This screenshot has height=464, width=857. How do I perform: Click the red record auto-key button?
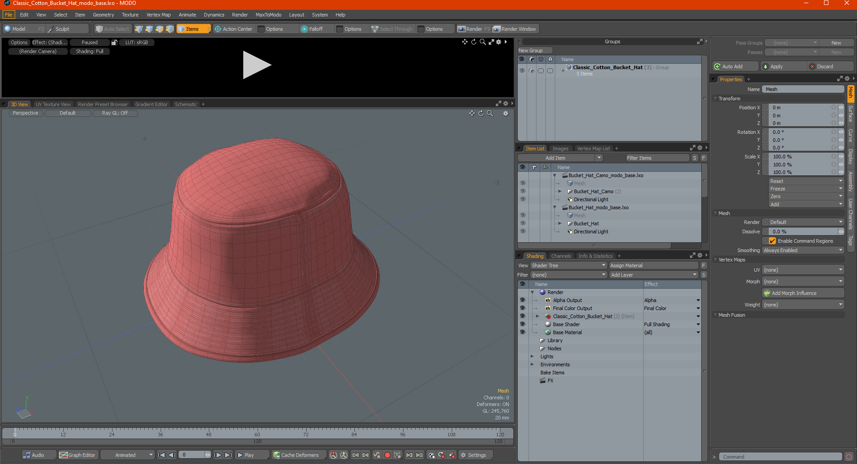click(x=387, y=455)
